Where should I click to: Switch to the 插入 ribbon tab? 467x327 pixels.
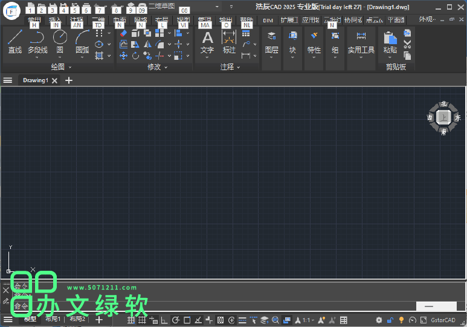point(55,20)
